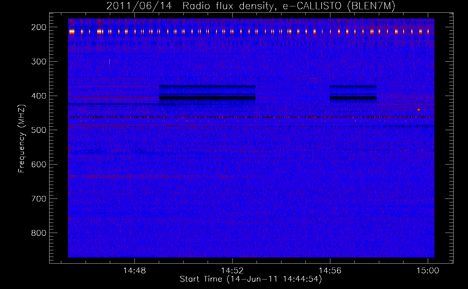Click the 600 frequency tick label
This screenshot has height=289, width=468.
[38, 164]
